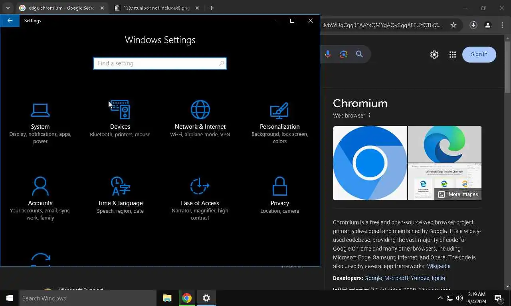Screen dimensions: 511x306
Task: Open Time & language settings
Action: coord(120,196)
